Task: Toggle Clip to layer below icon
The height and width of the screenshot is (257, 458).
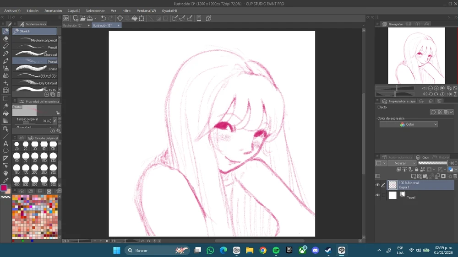Action: click(x=399, y=169)
